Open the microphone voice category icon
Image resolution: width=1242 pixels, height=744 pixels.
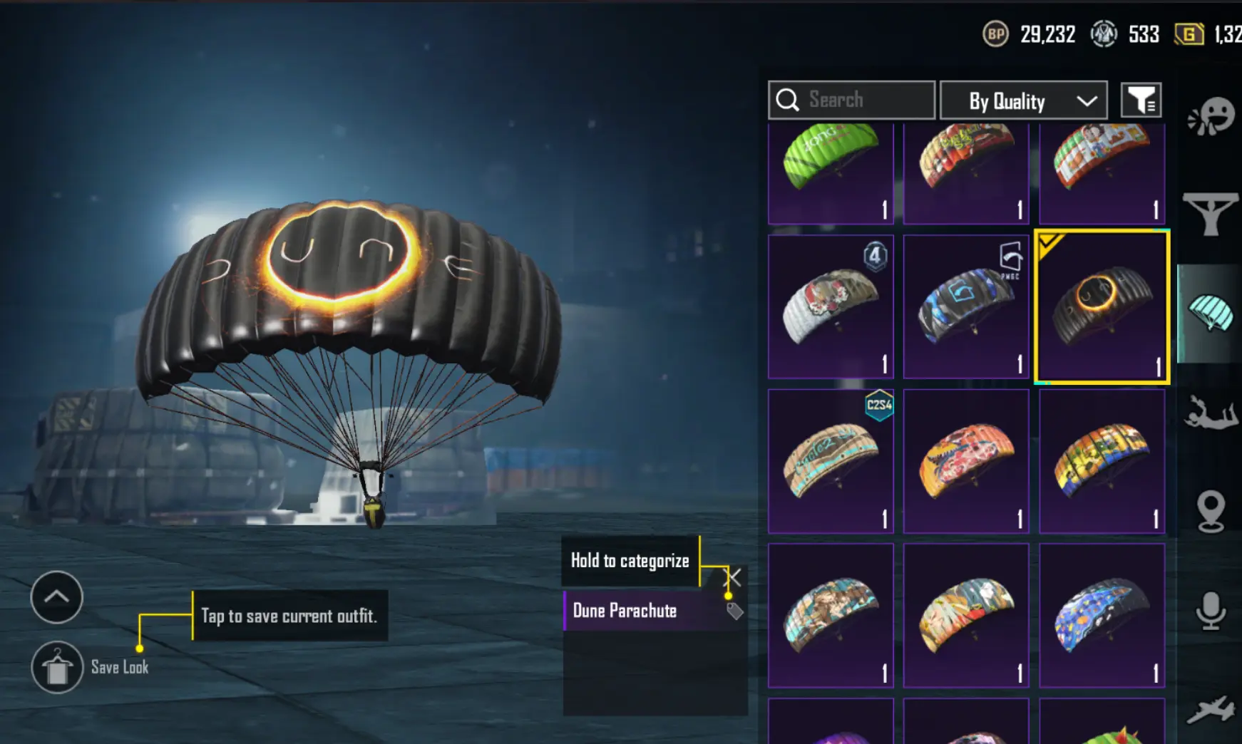(1211, 611)
